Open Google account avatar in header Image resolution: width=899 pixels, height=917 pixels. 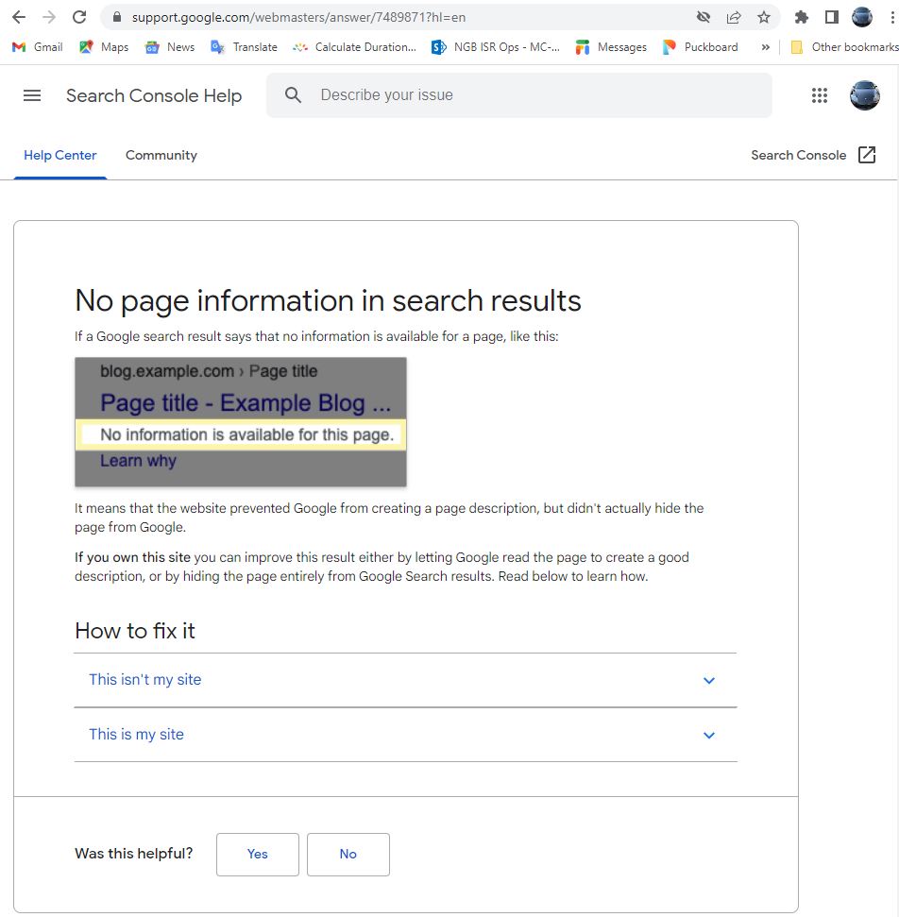click(864, 95)
